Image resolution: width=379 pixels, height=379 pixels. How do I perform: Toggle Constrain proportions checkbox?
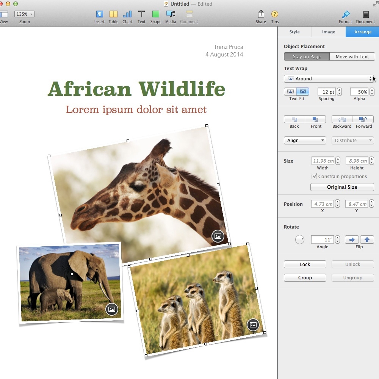click(x=314, y=176)
